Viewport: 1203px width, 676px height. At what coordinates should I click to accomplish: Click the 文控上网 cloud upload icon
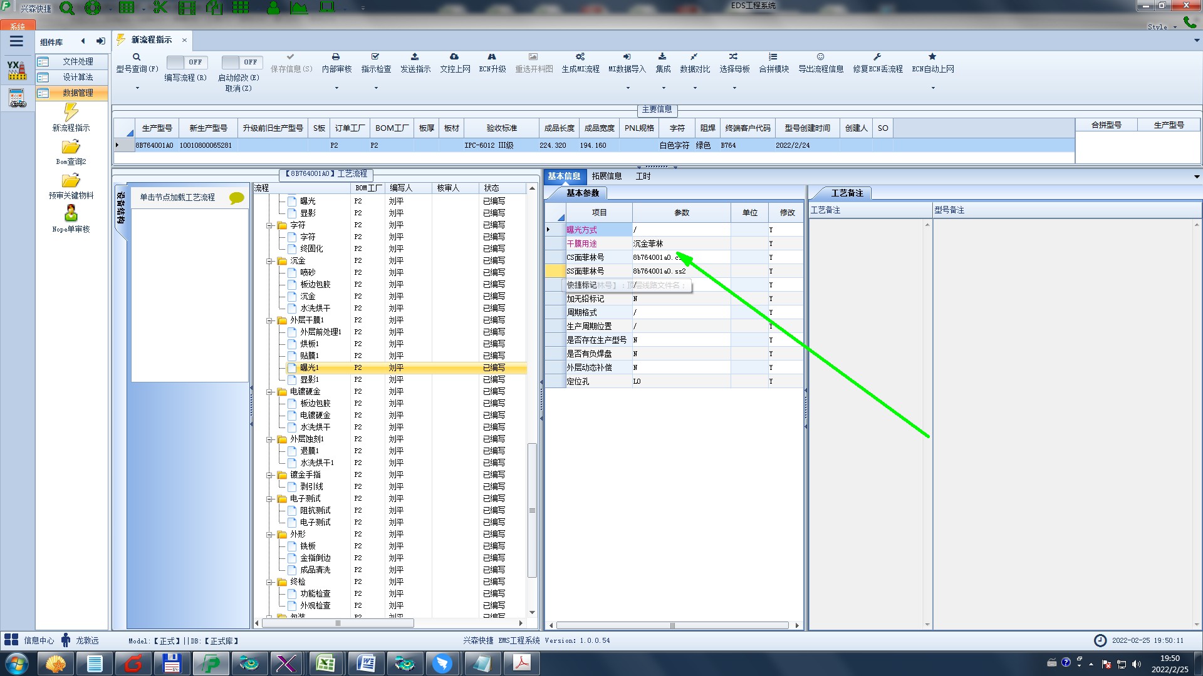(454, 56)
